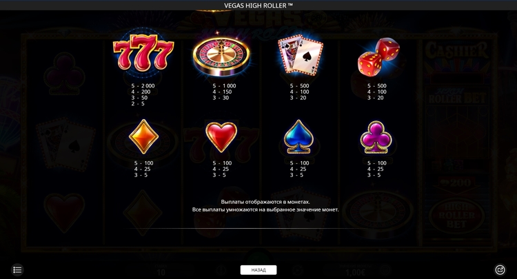Viewport: 517px width, 279px height.
Task: Click the НАЗАД back button
Action: 258,270
